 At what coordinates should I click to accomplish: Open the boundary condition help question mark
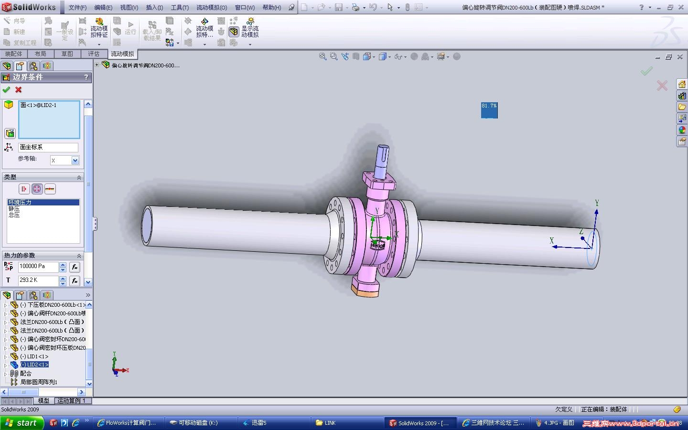(86, 77)
